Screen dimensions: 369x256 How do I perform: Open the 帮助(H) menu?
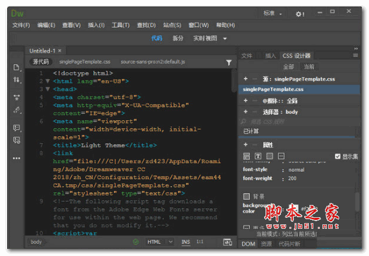click(x=225, y=25)
